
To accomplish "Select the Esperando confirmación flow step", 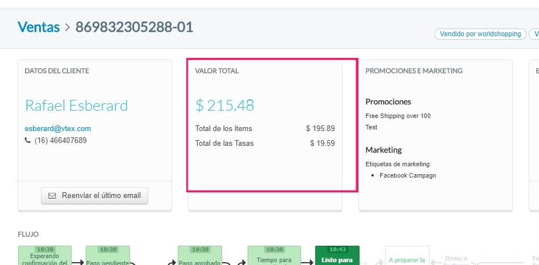I will 45,256.
